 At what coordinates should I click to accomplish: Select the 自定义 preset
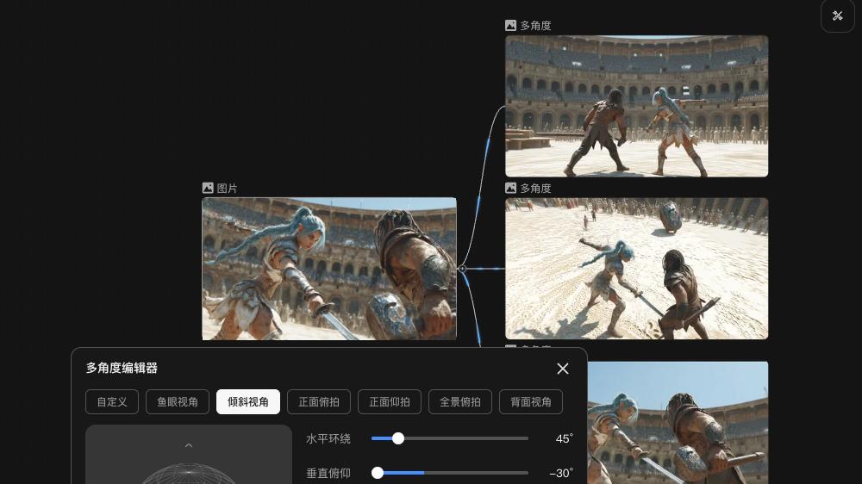click(x=112, y=402)
